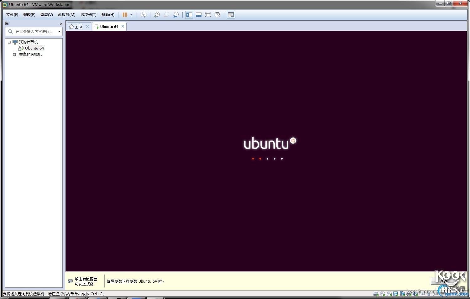
Task: Click the floppy drive status bar icon
Action: coord(395,294)
